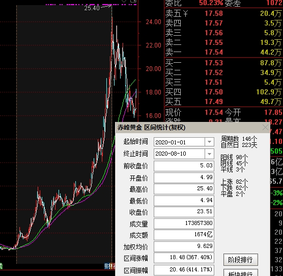Click the 最高价 value field 25.40
283x276 pixels.
(x=184, y=189)
